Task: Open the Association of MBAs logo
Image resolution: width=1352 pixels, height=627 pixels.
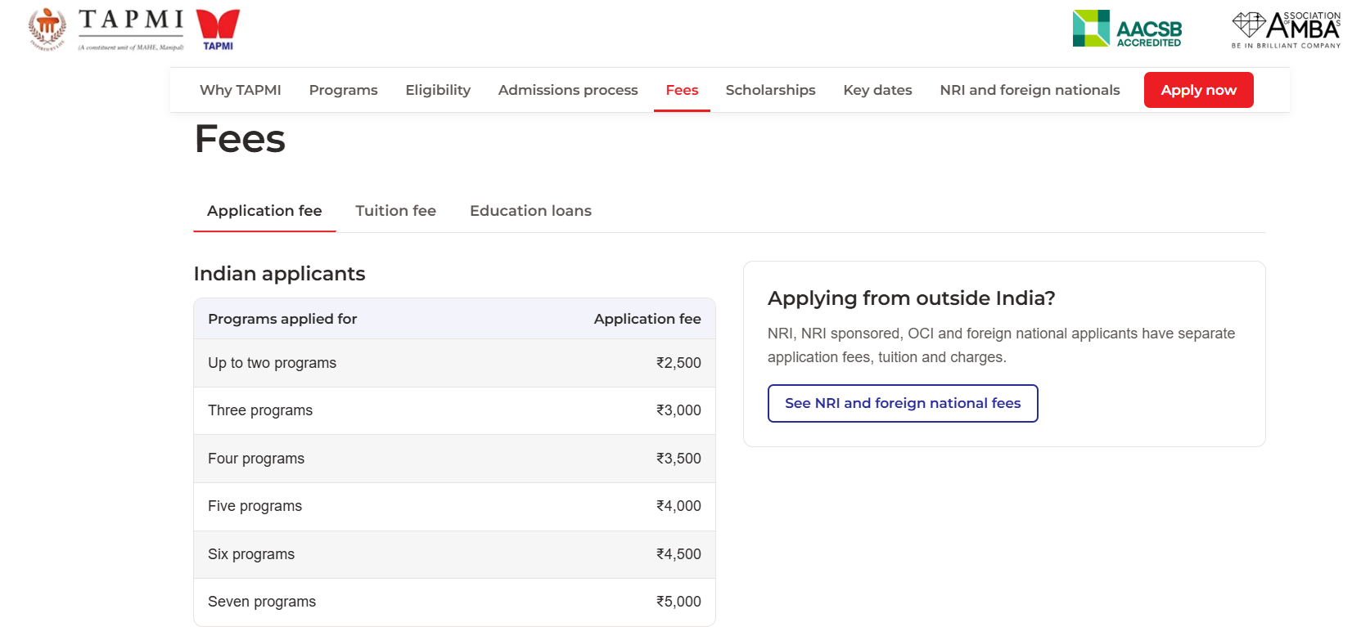Action: (1286, 29)
